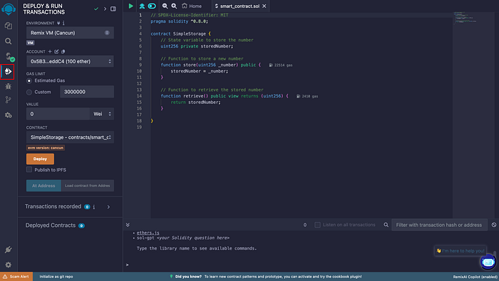The width and height of the screenshot is (499, 281).
Task: Open the Git source control icon
Action: [x=9, y=100]
